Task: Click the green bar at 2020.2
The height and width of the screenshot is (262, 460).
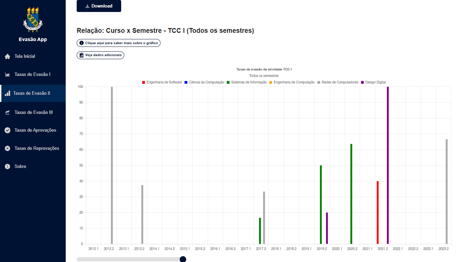Action: pyautogui.click(x=351, y=194)
